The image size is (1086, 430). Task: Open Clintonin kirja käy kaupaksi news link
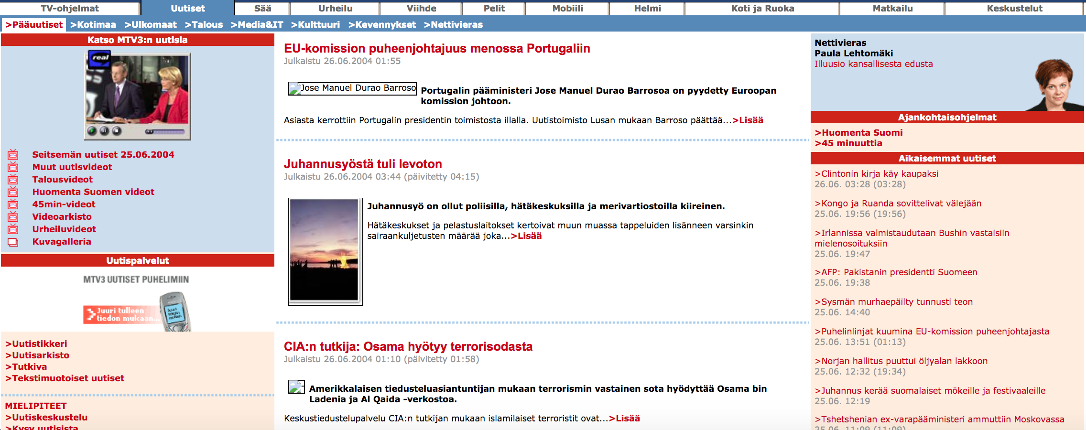point(876,173)
